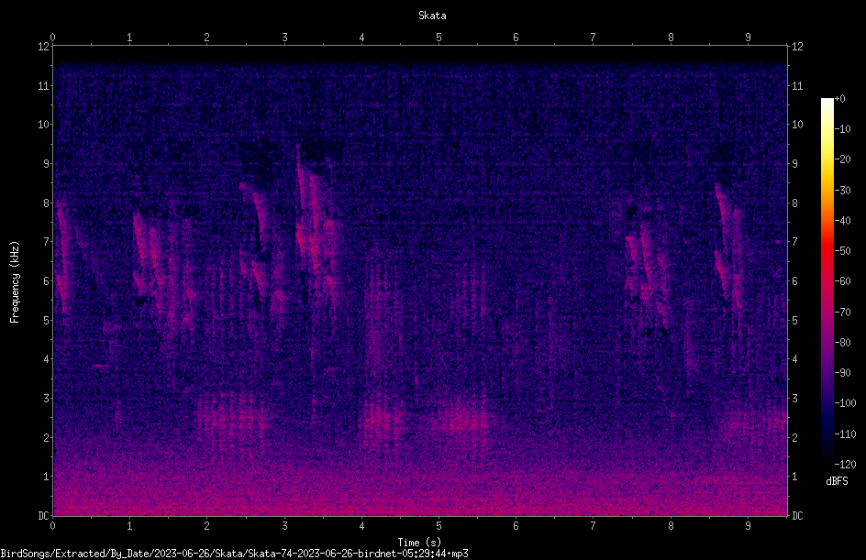Click the 'dBFS' unit label

(837, 481)
